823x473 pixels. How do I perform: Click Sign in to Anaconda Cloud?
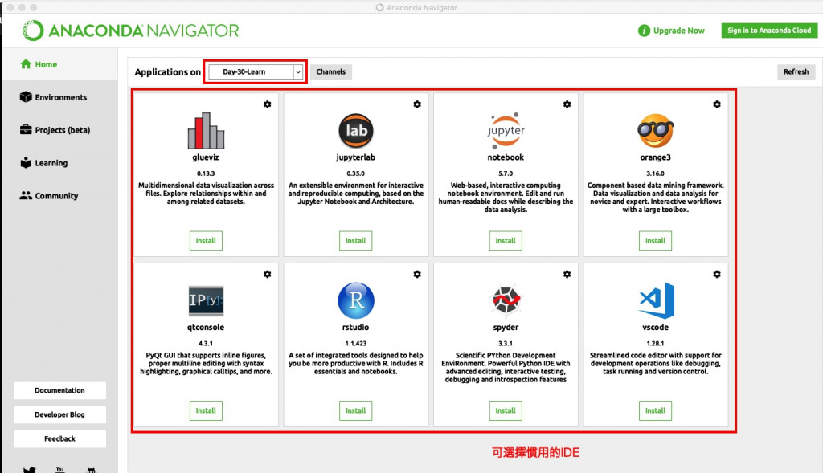point(769,31)
